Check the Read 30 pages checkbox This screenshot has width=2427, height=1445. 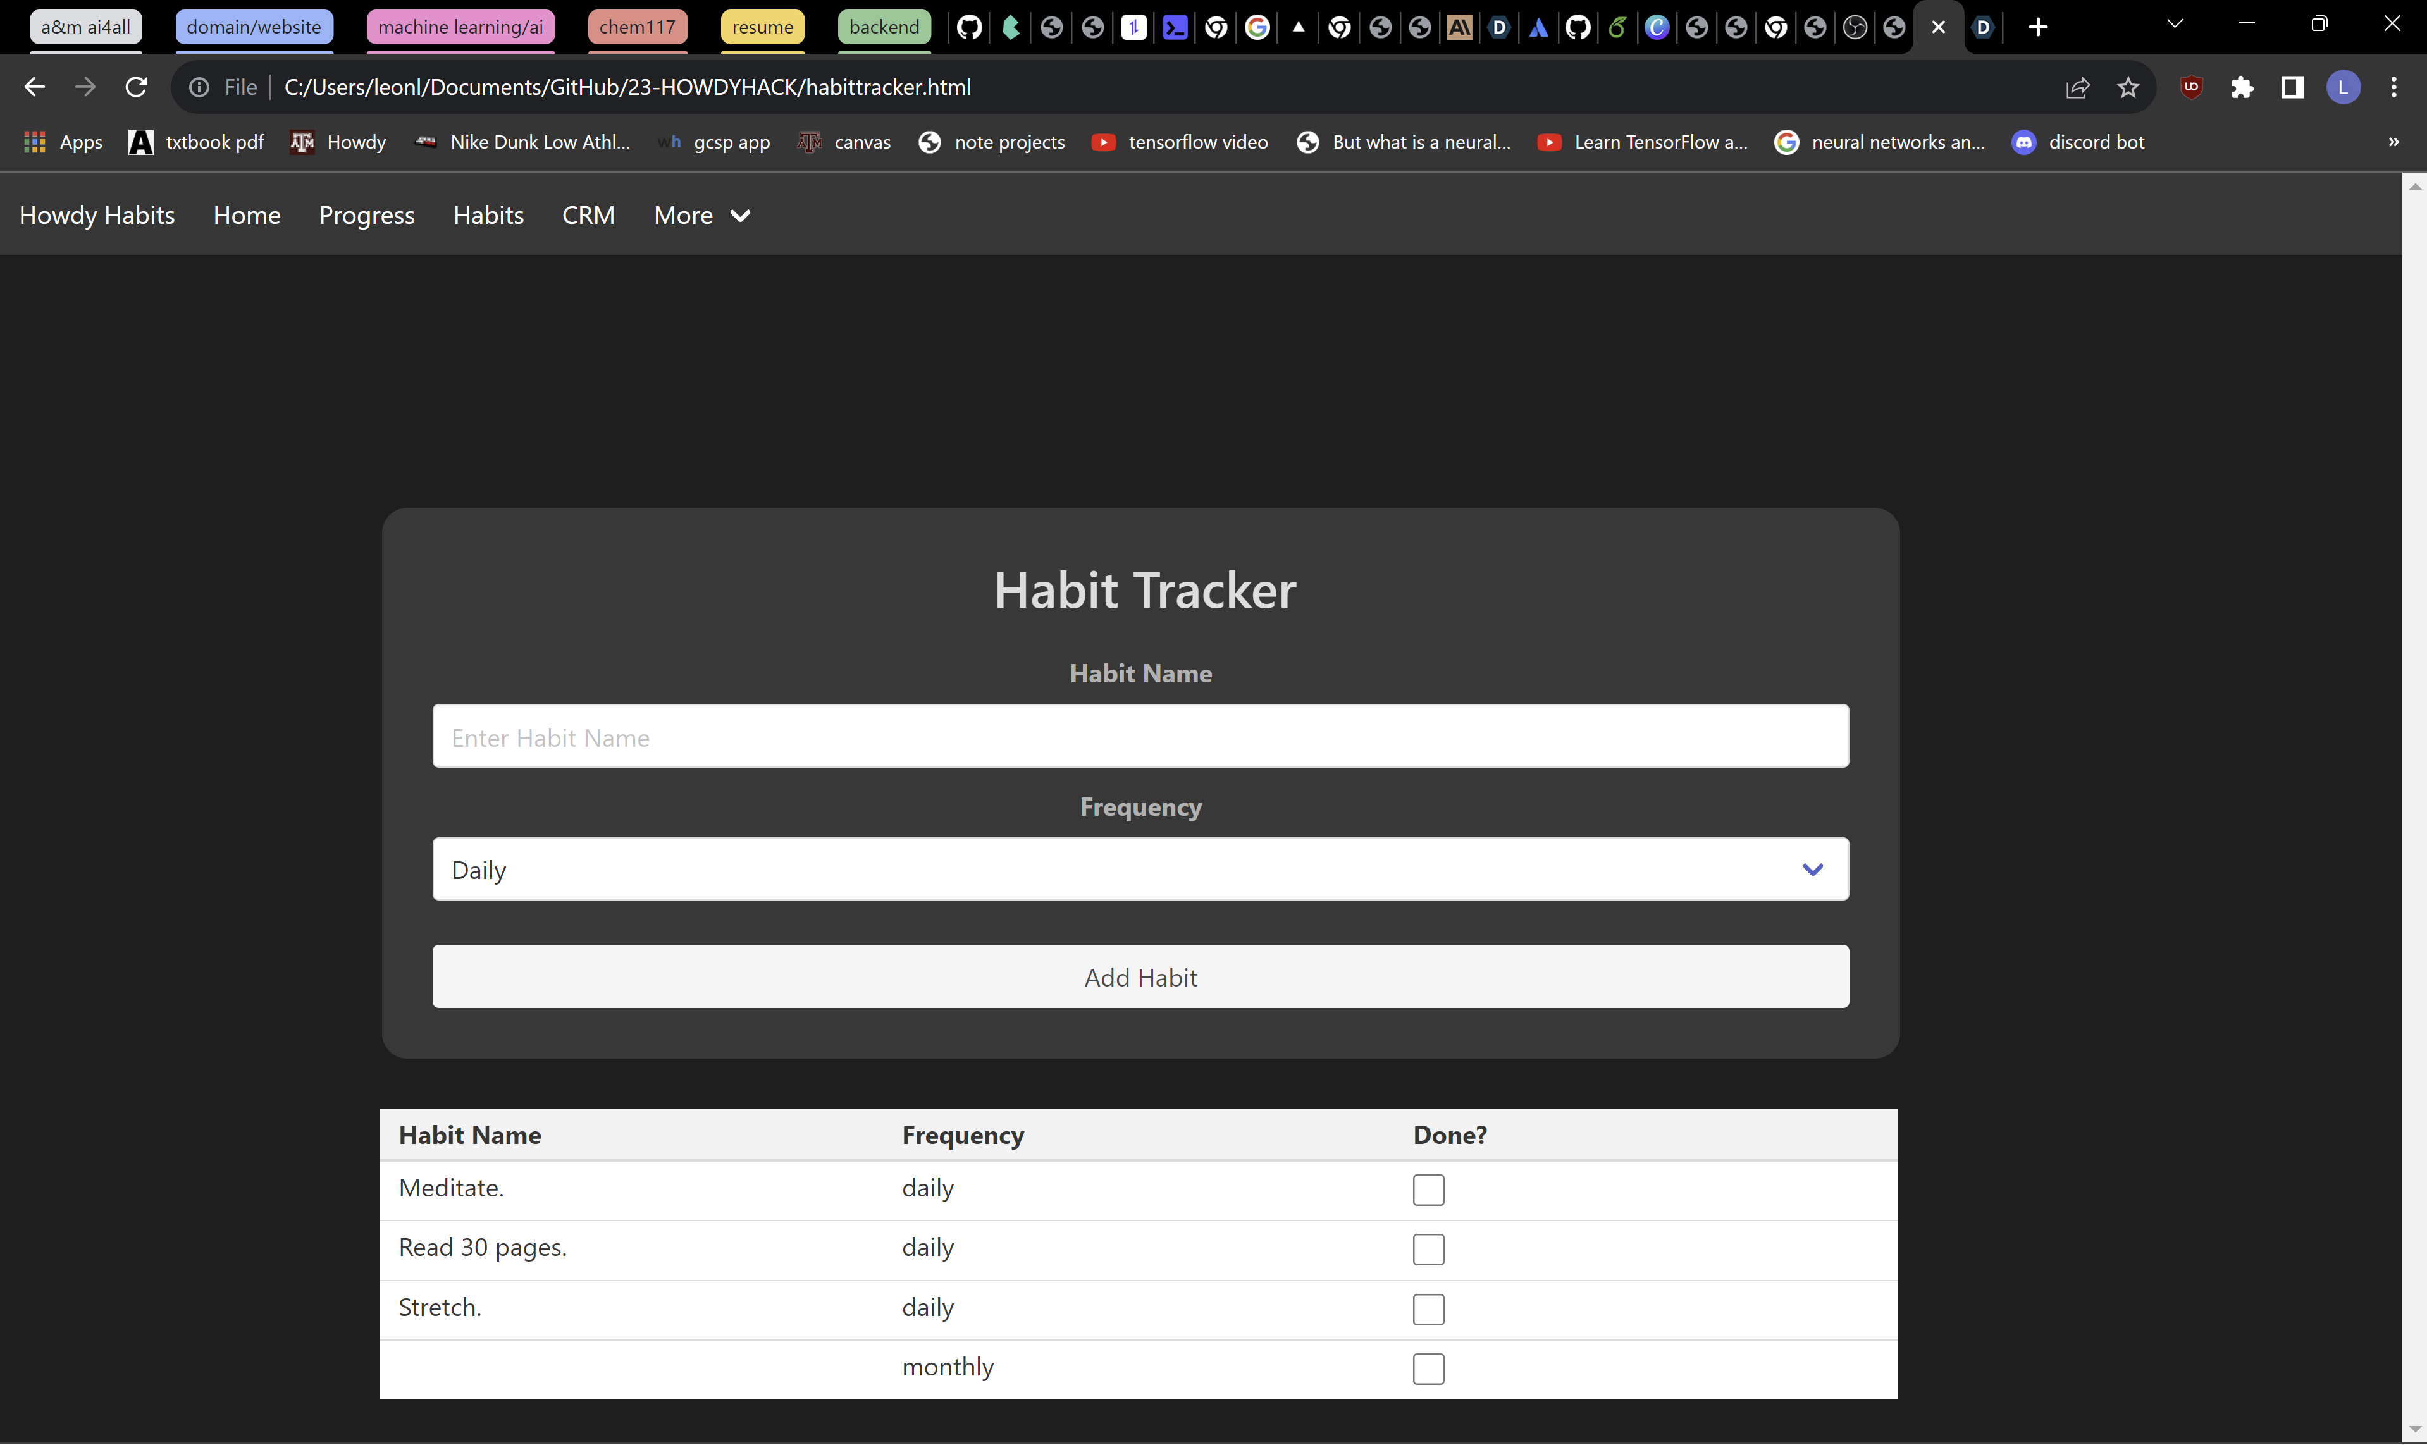[1429, 1250]
